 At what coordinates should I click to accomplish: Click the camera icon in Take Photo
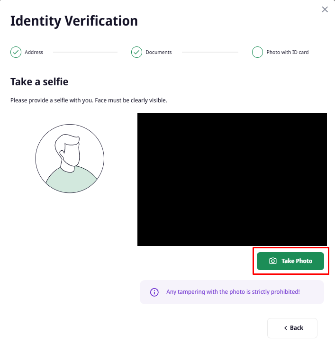click(273, 261)
